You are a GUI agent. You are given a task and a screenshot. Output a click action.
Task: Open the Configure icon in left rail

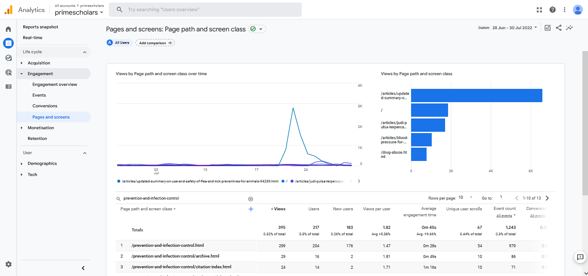(x=8, y=86)
